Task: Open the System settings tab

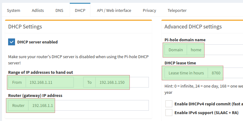Action: (x=13, y=10)
